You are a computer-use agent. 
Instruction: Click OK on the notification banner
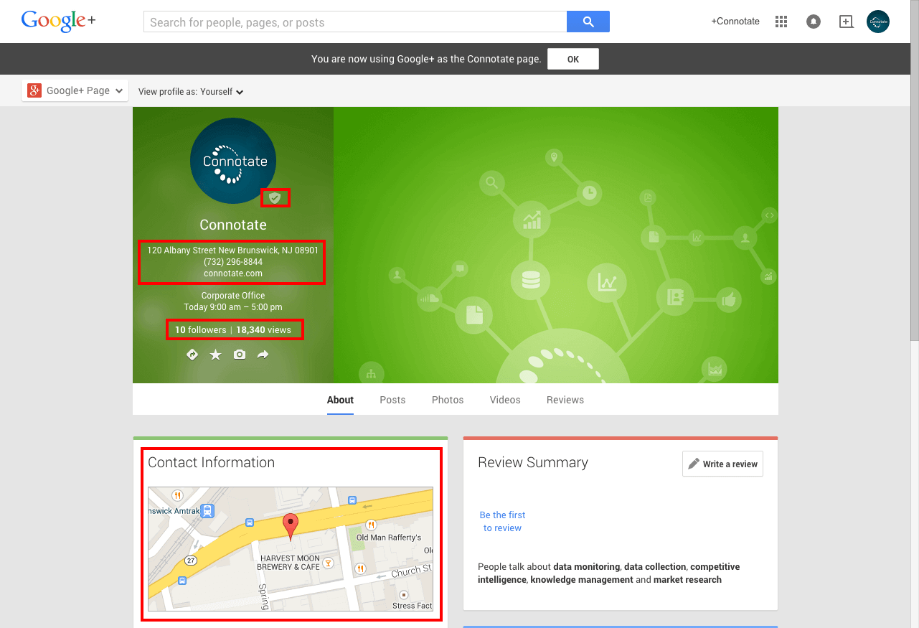[x=573, y=59]
